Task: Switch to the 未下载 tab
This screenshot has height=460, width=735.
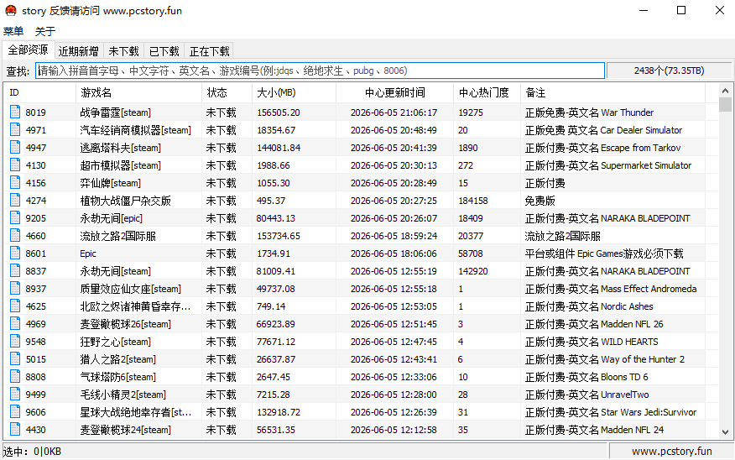Action: (123, 51)
